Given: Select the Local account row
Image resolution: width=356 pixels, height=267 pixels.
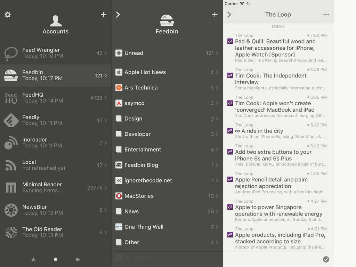Looking at the screenshot, I should tap(56, 165).
